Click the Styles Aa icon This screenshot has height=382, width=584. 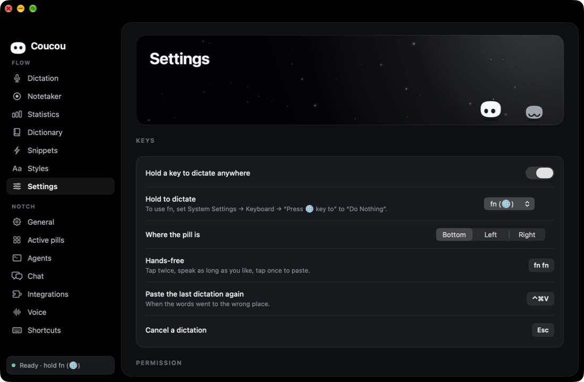[x=17, y=168]
